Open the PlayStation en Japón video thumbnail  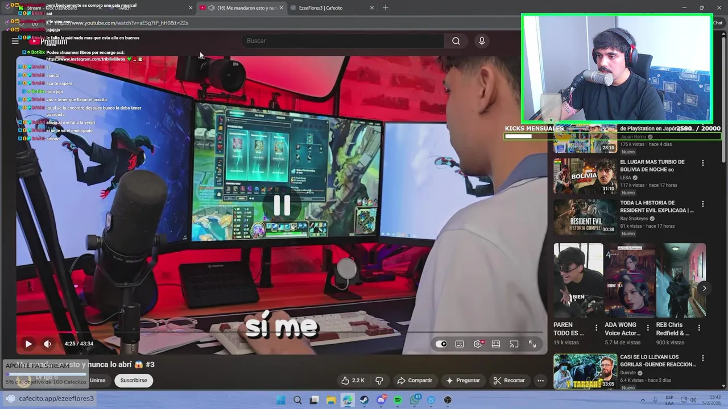click(x=585, y=139)
